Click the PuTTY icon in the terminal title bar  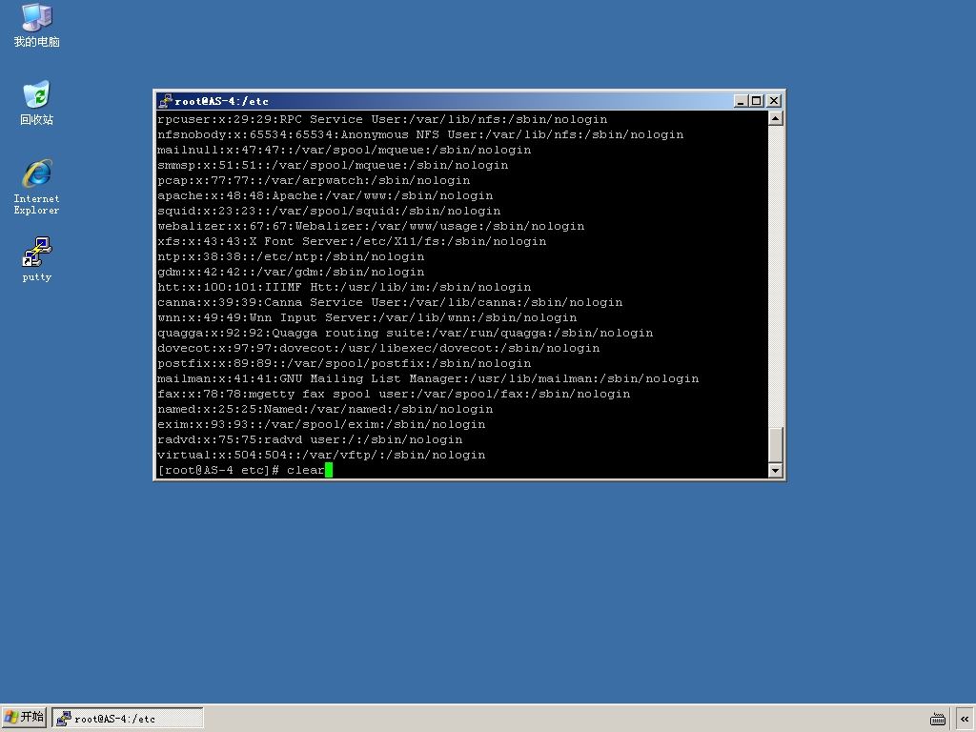pyautogui.click(x=165, y=101)
